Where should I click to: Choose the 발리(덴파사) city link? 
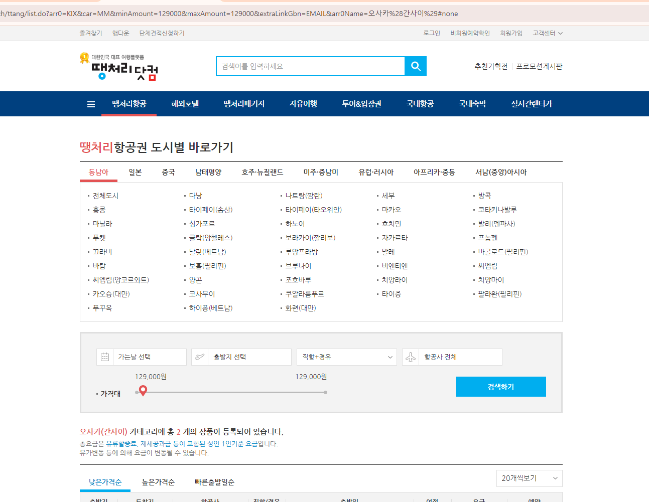pyautogui.click(x=496, y=224)
